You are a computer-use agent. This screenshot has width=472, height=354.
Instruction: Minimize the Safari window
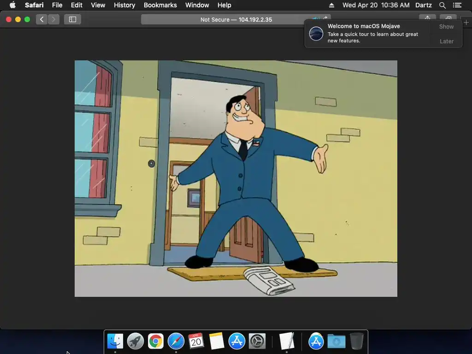[x=18, y=19]
